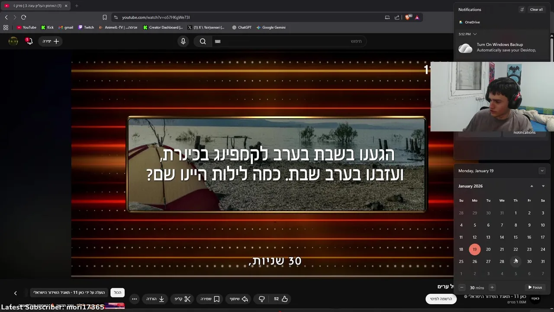Open more actions three-dots menu
The image size is (554, 312).
point(134,299)
